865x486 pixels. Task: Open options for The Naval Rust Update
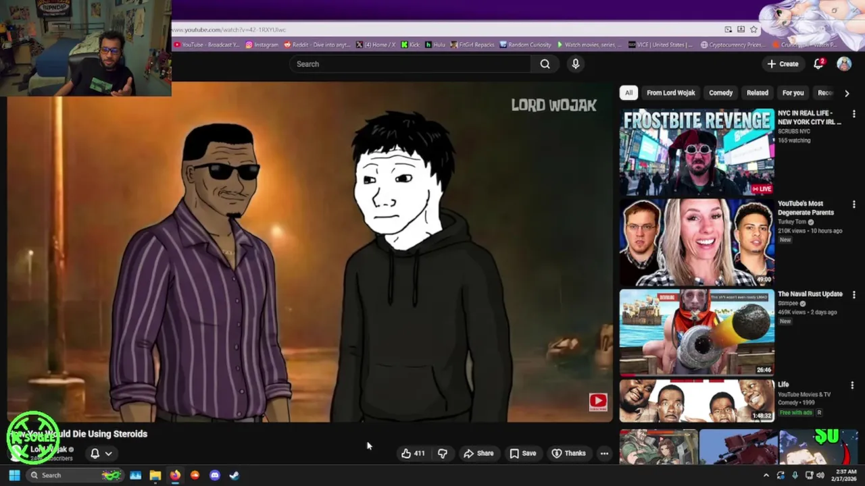coord(854,295)
